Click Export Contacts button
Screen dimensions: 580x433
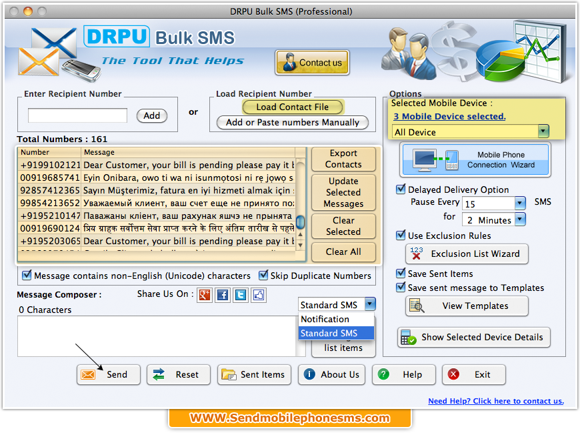coord(343,159)
